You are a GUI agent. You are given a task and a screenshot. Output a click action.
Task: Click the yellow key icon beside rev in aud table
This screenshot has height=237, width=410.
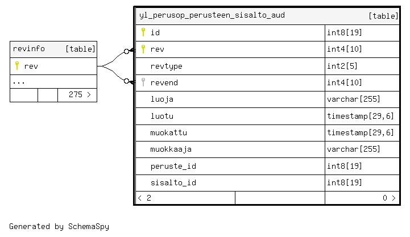click(x=143, y=49)
